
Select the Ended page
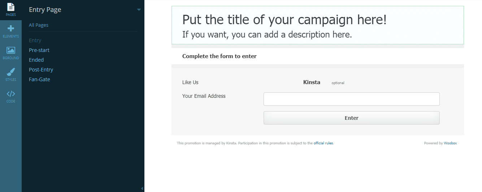coord(36,60)
